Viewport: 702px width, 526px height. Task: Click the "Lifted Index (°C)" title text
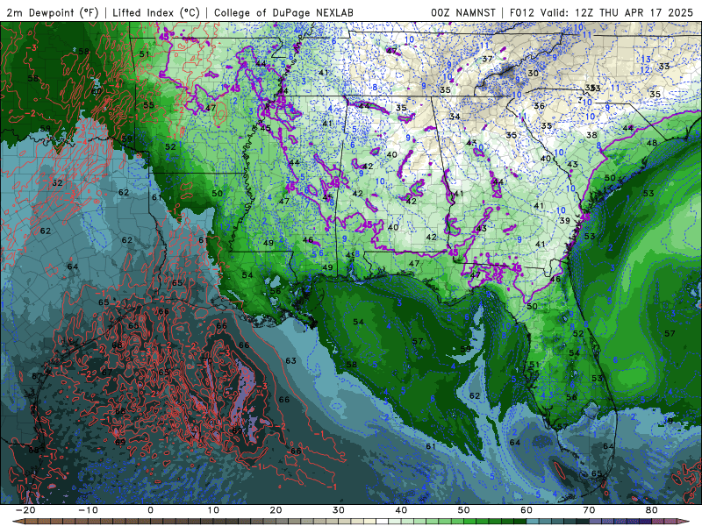(156, 12)
